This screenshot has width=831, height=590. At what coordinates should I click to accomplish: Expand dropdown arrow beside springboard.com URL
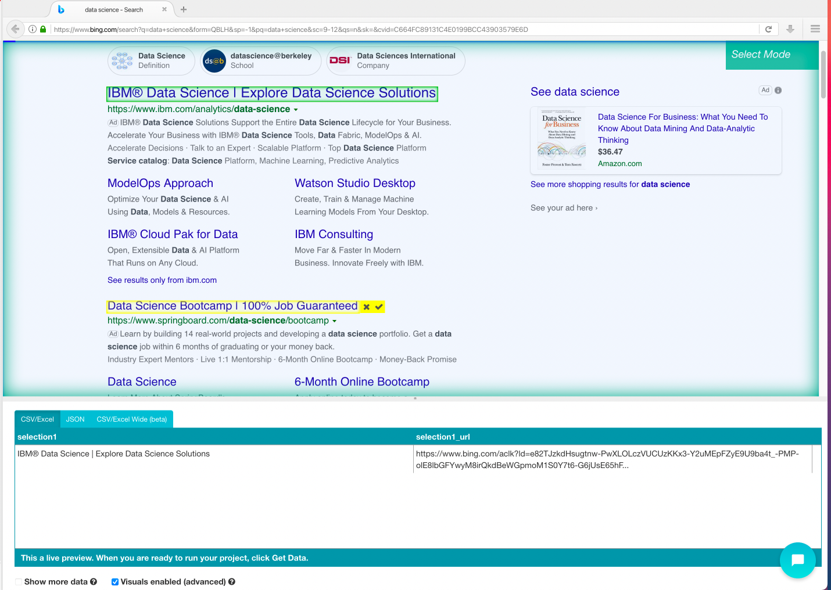click(x=334, y=321)
